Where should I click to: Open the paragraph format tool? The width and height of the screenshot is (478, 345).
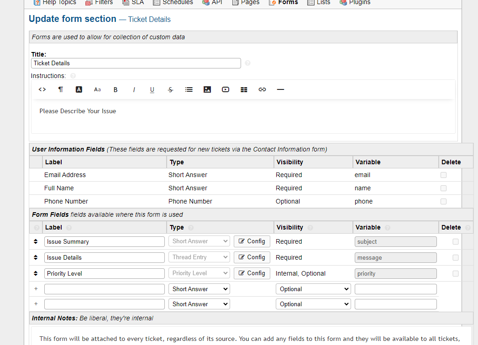click(x=60, y=89)
